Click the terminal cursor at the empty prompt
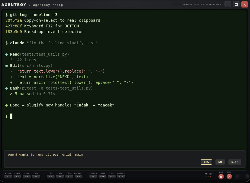 coord(11,116)
